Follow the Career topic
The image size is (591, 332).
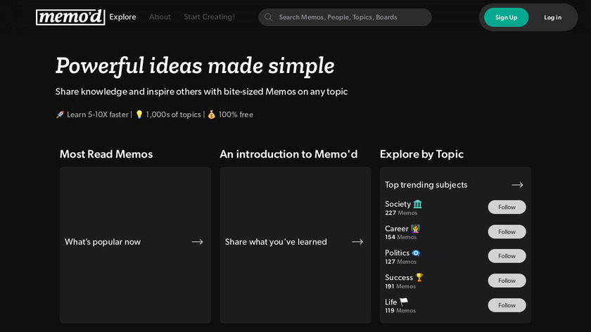(x=507, y=231)
